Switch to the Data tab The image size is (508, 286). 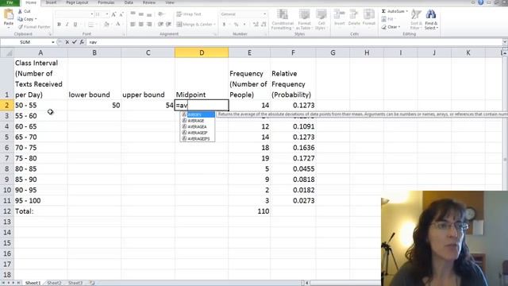click(129, 2)
